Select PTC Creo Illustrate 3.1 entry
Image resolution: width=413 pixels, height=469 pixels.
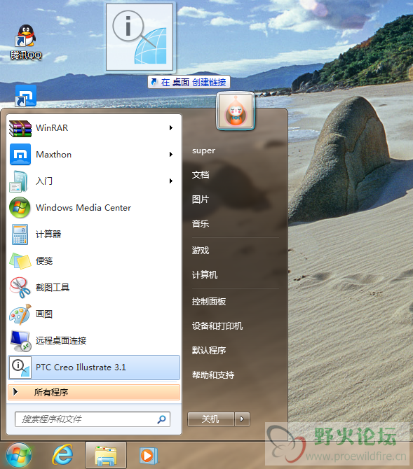coord(94,367)
